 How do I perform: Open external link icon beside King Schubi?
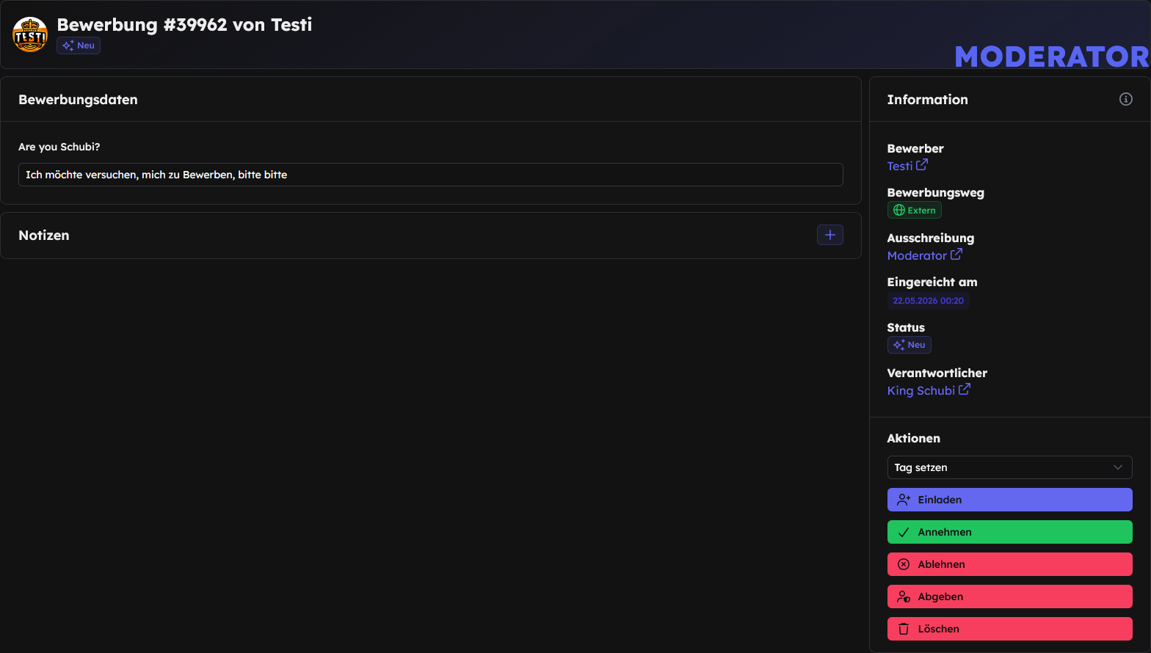pyautogui.click(x=965, y=390)
